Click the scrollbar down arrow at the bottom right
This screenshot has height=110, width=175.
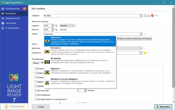click(x=173, y=102)
